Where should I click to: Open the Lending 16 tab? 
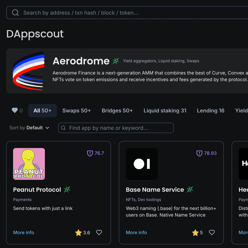click(x=210, y=111)
